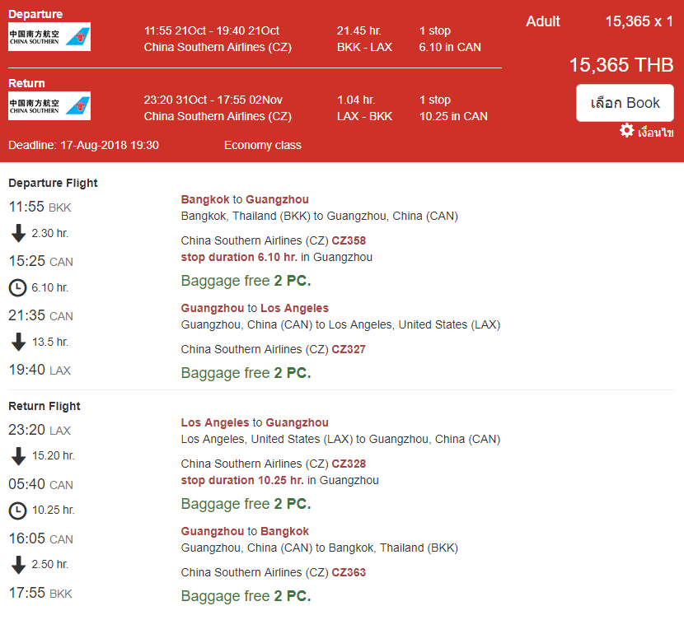
Task: Click Los Angeles, United States (LAX) to Guangzhou line
Action: [340, 439]
